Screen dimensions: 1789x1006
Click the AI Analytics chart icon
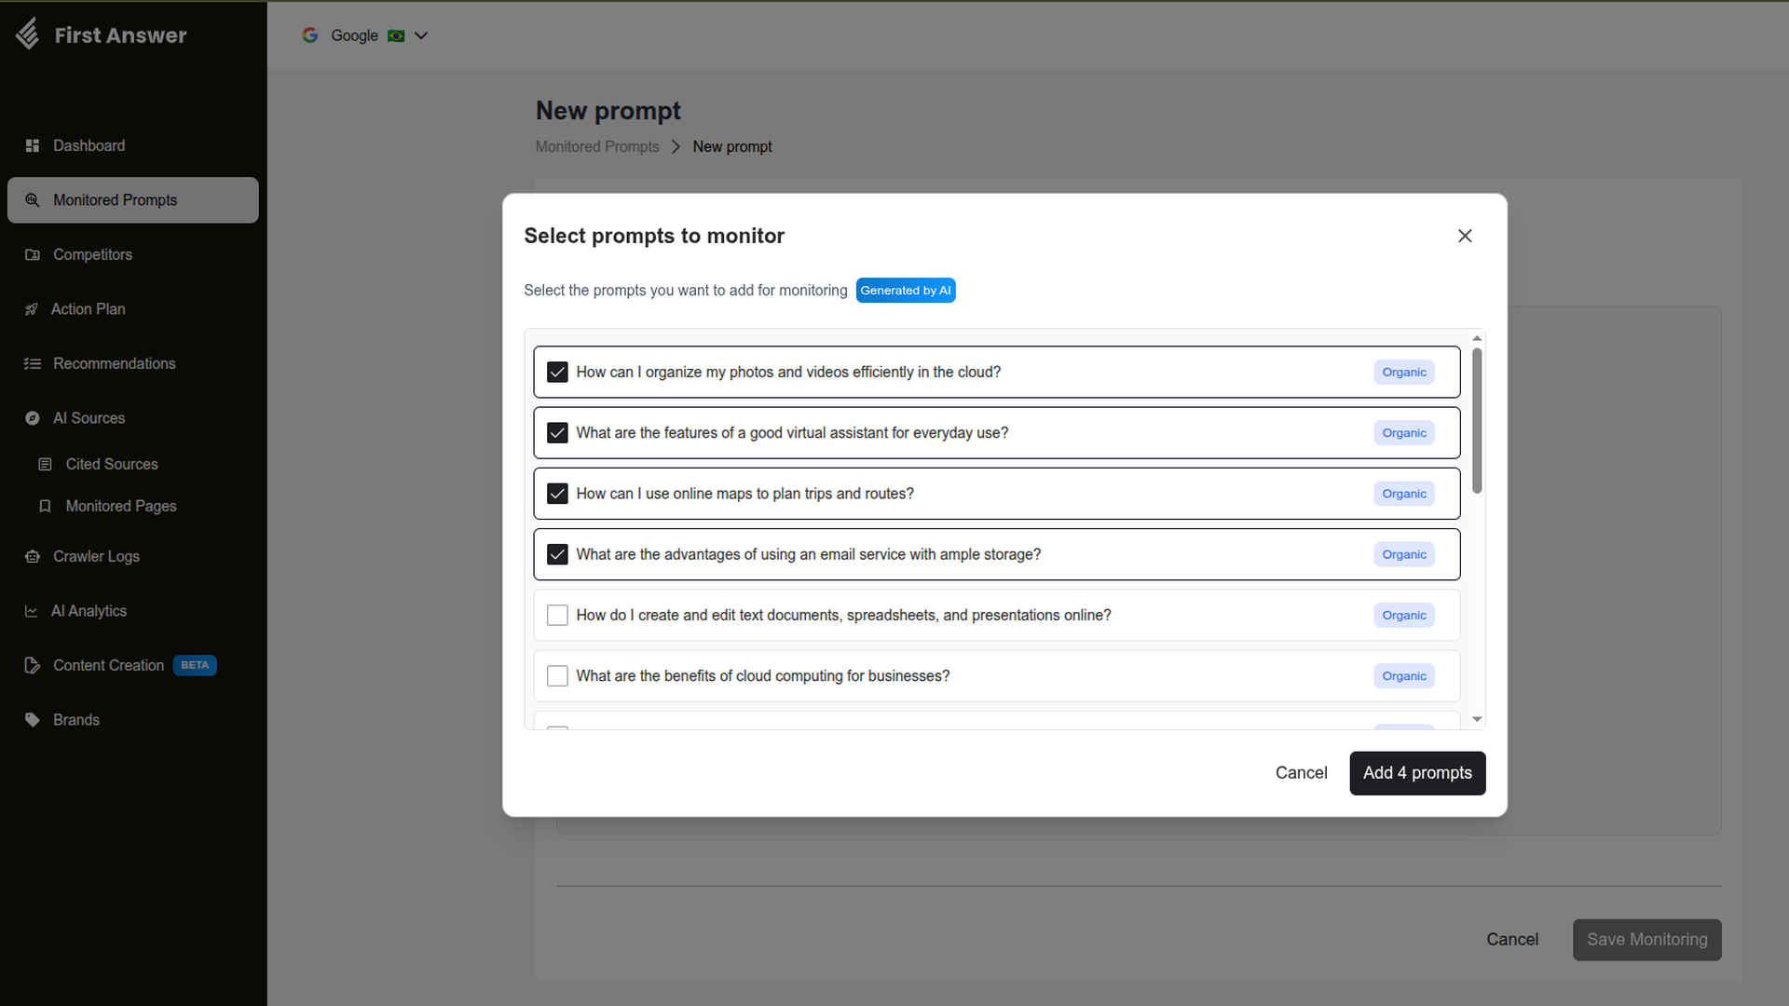pos(32,611)
